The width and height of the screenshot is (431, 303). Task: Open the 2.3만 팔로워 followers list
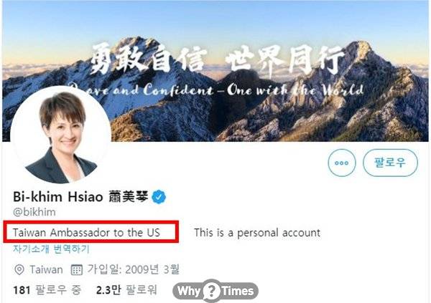pos(126,290)
